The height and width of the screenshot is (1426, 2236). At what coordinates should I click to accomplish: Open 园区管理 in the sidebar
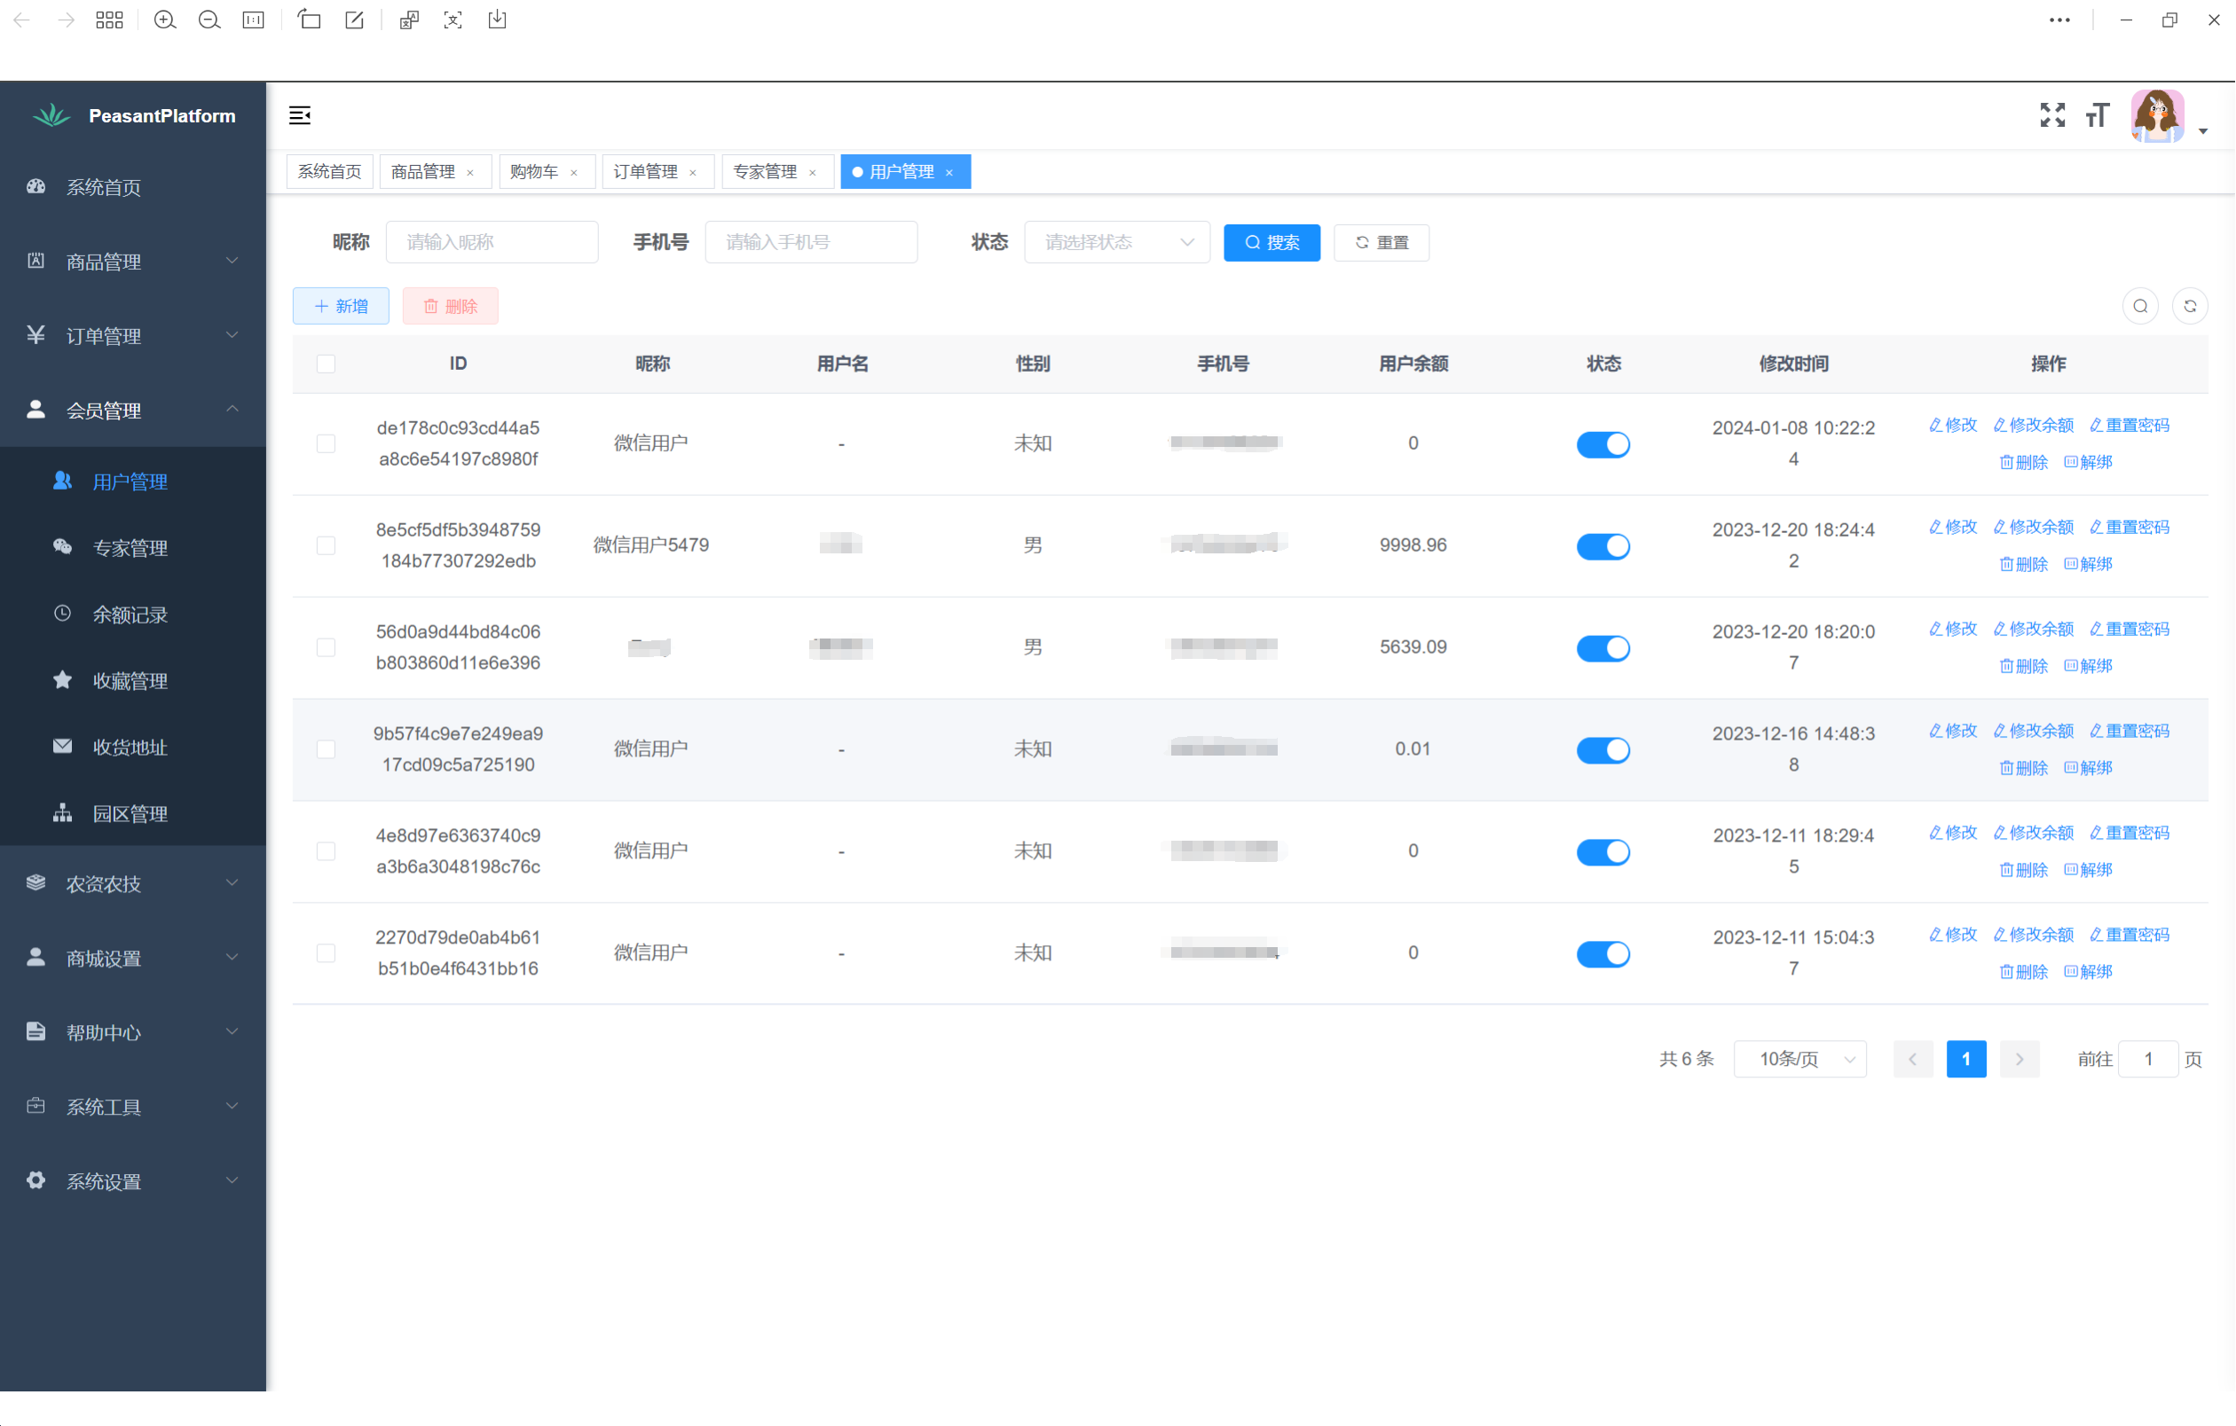tap(133, 814)
